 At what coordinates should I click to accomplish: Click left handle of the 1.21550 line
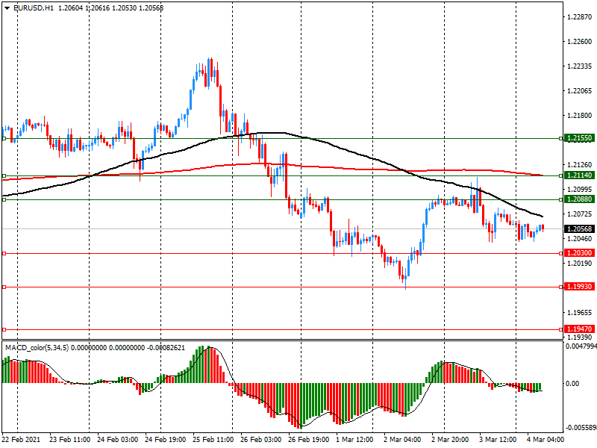pos(4,139)
